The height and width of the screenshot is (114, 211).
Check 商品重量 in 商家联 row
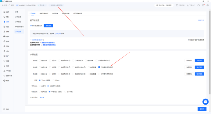click(x=88, y=67)
